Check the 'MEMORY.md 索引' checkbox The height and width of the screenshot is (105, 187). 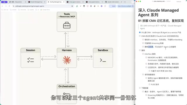146,57
